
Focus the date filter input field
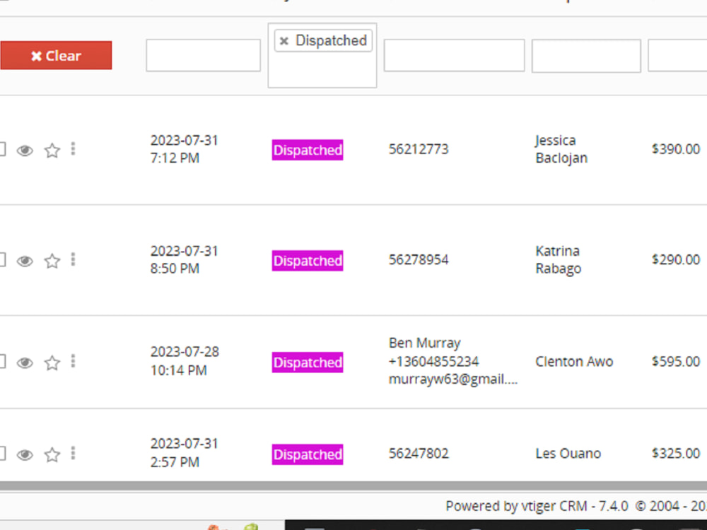(x=203, y=55)
